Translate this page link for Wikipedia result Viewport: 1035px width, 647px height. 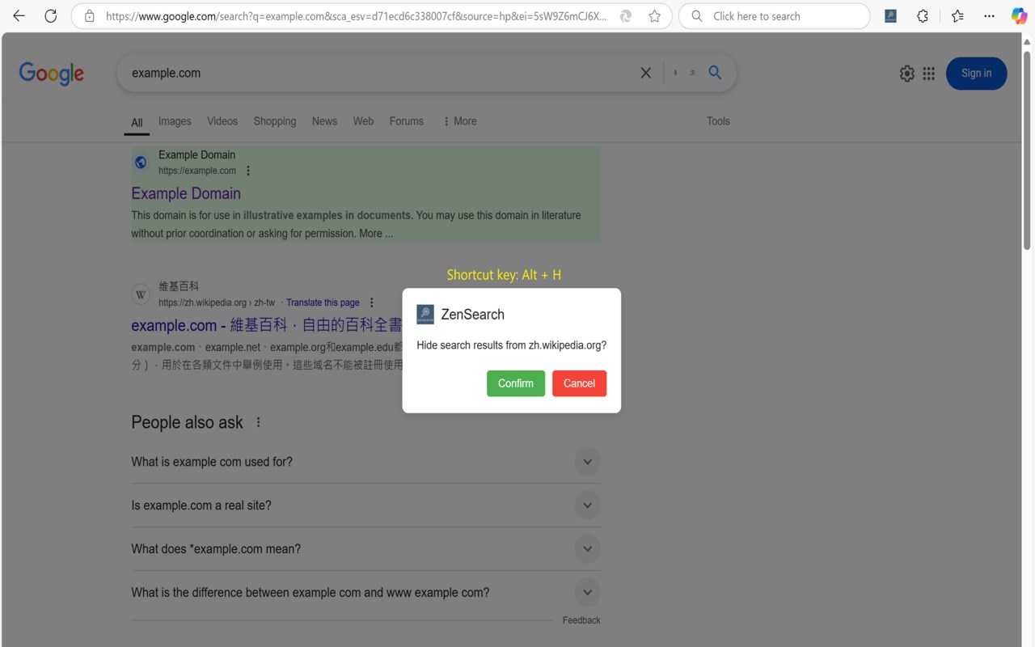pos(323,302)
